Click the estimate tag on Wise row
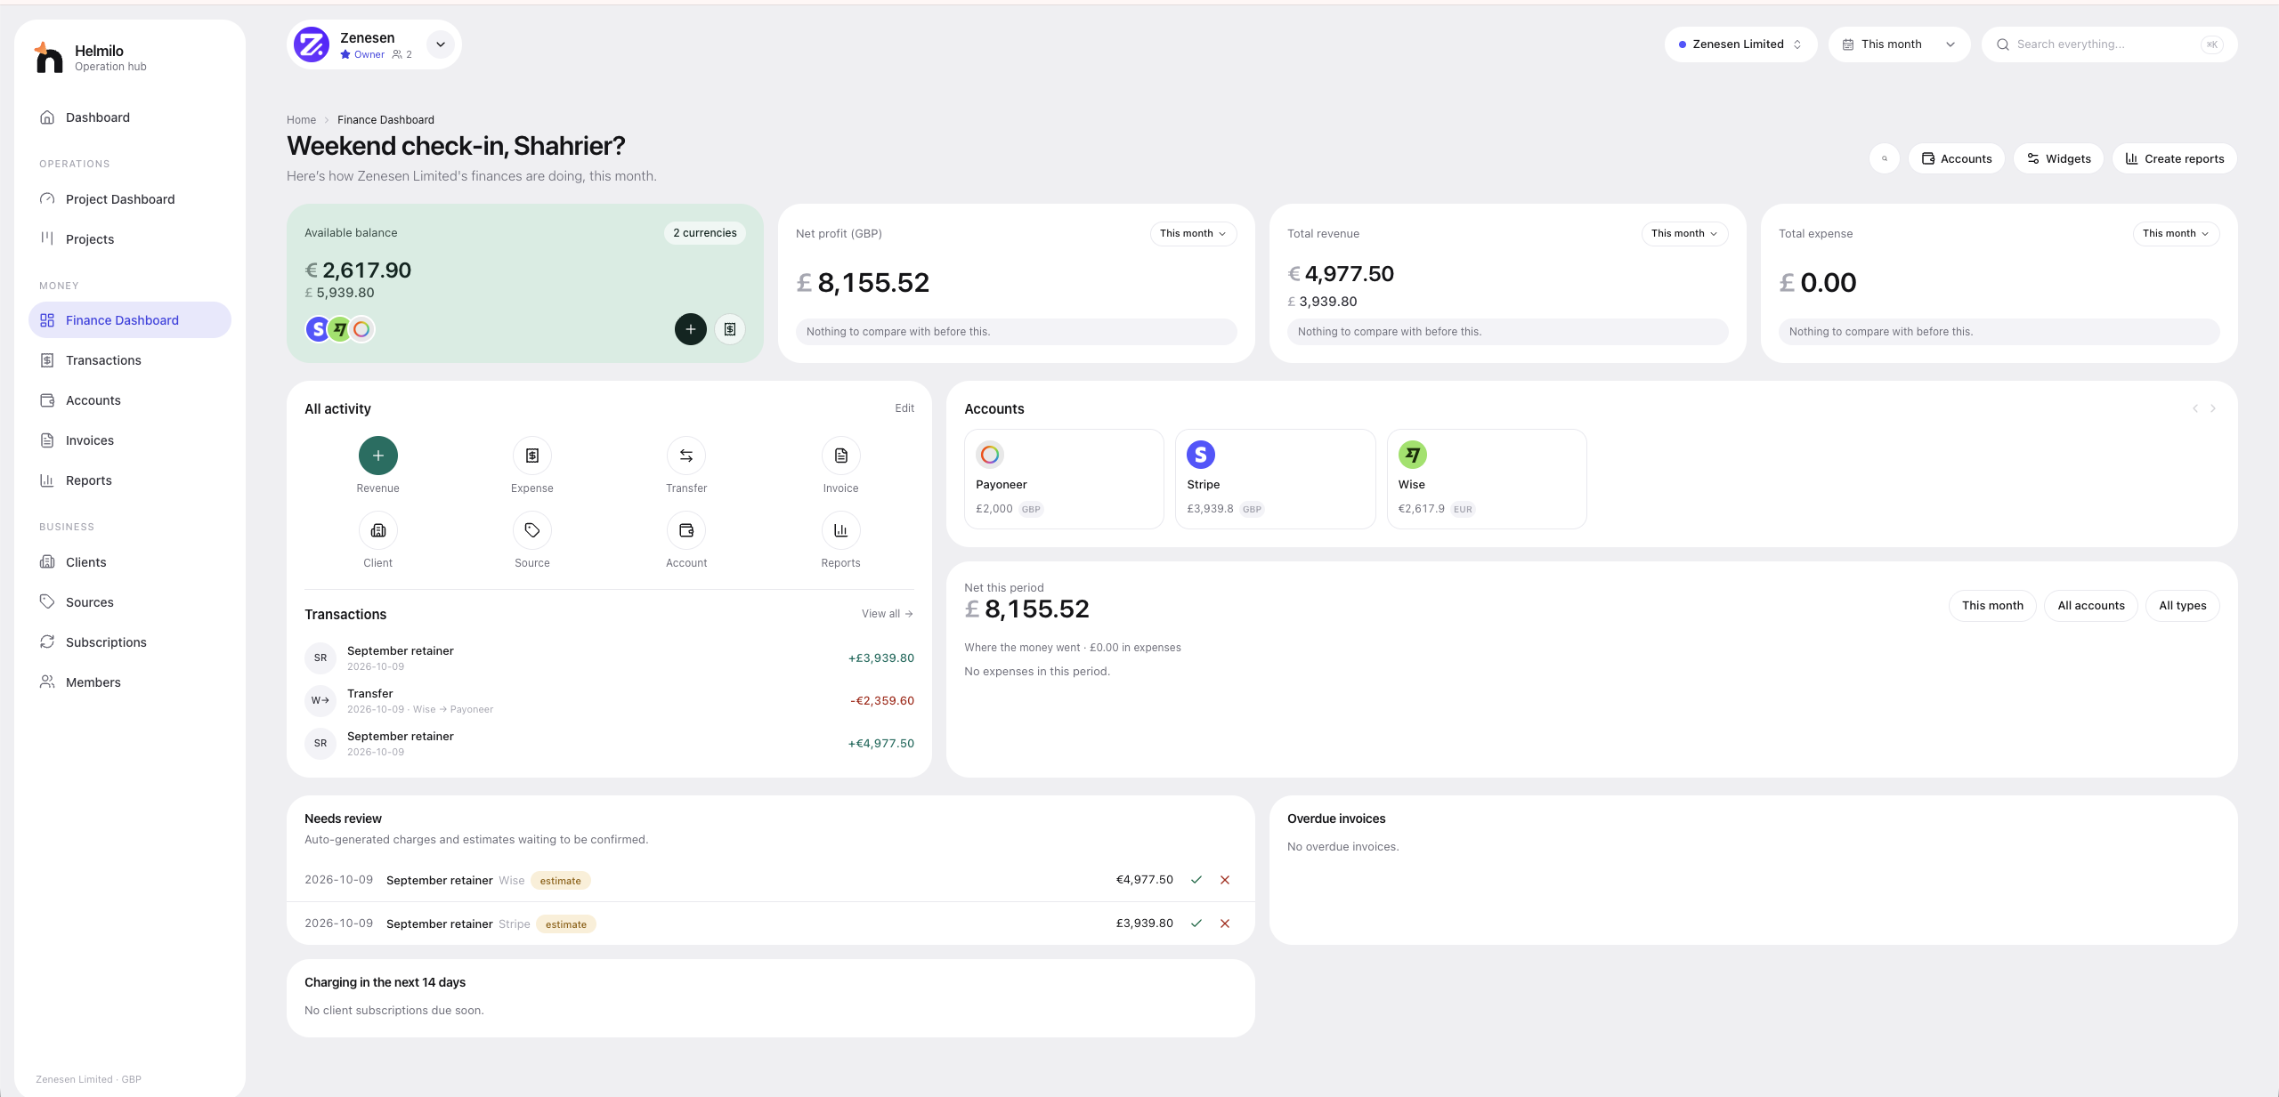Screen dimensions: 2279x1097 [561, 881]
